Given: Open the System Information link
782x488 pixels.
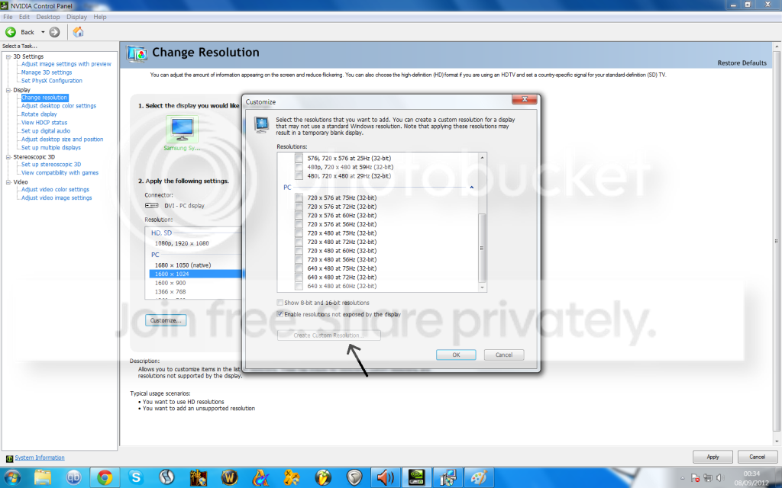Looking at the screenshot, I should [x=40, y=457].
